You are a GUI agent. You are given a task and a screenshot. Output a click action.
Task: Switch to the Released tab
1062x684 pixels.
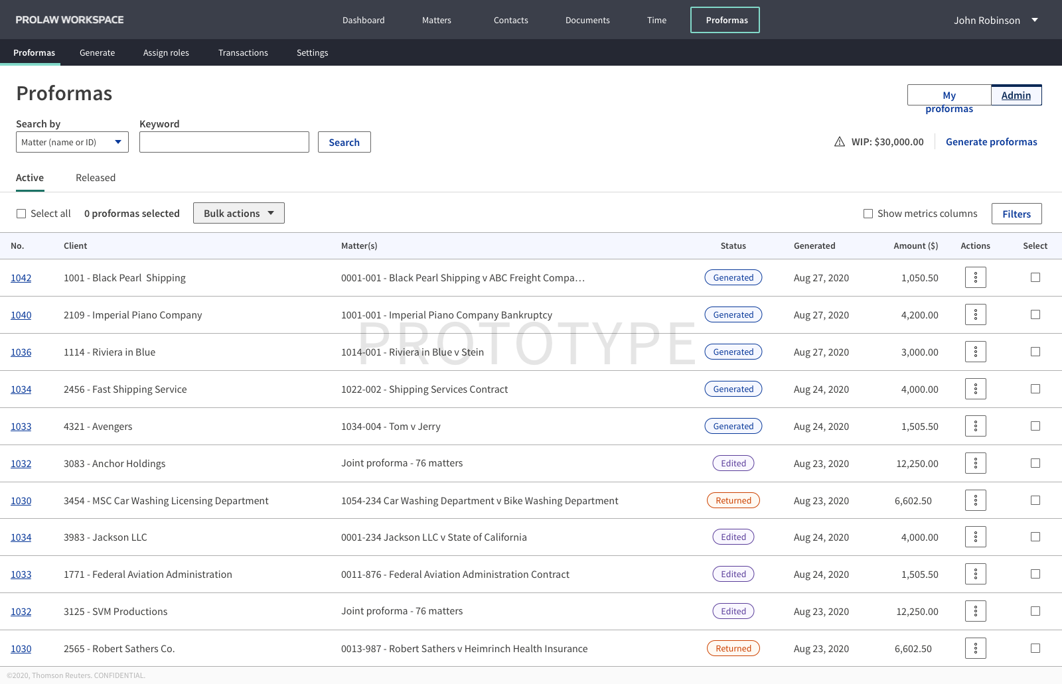coord(96,178)
